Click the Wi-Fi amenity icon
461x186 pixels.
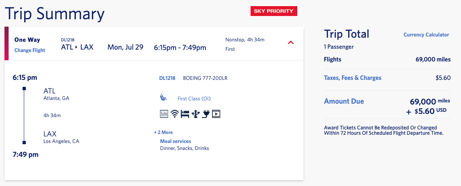pyautogui.click(x=175, y=114)
